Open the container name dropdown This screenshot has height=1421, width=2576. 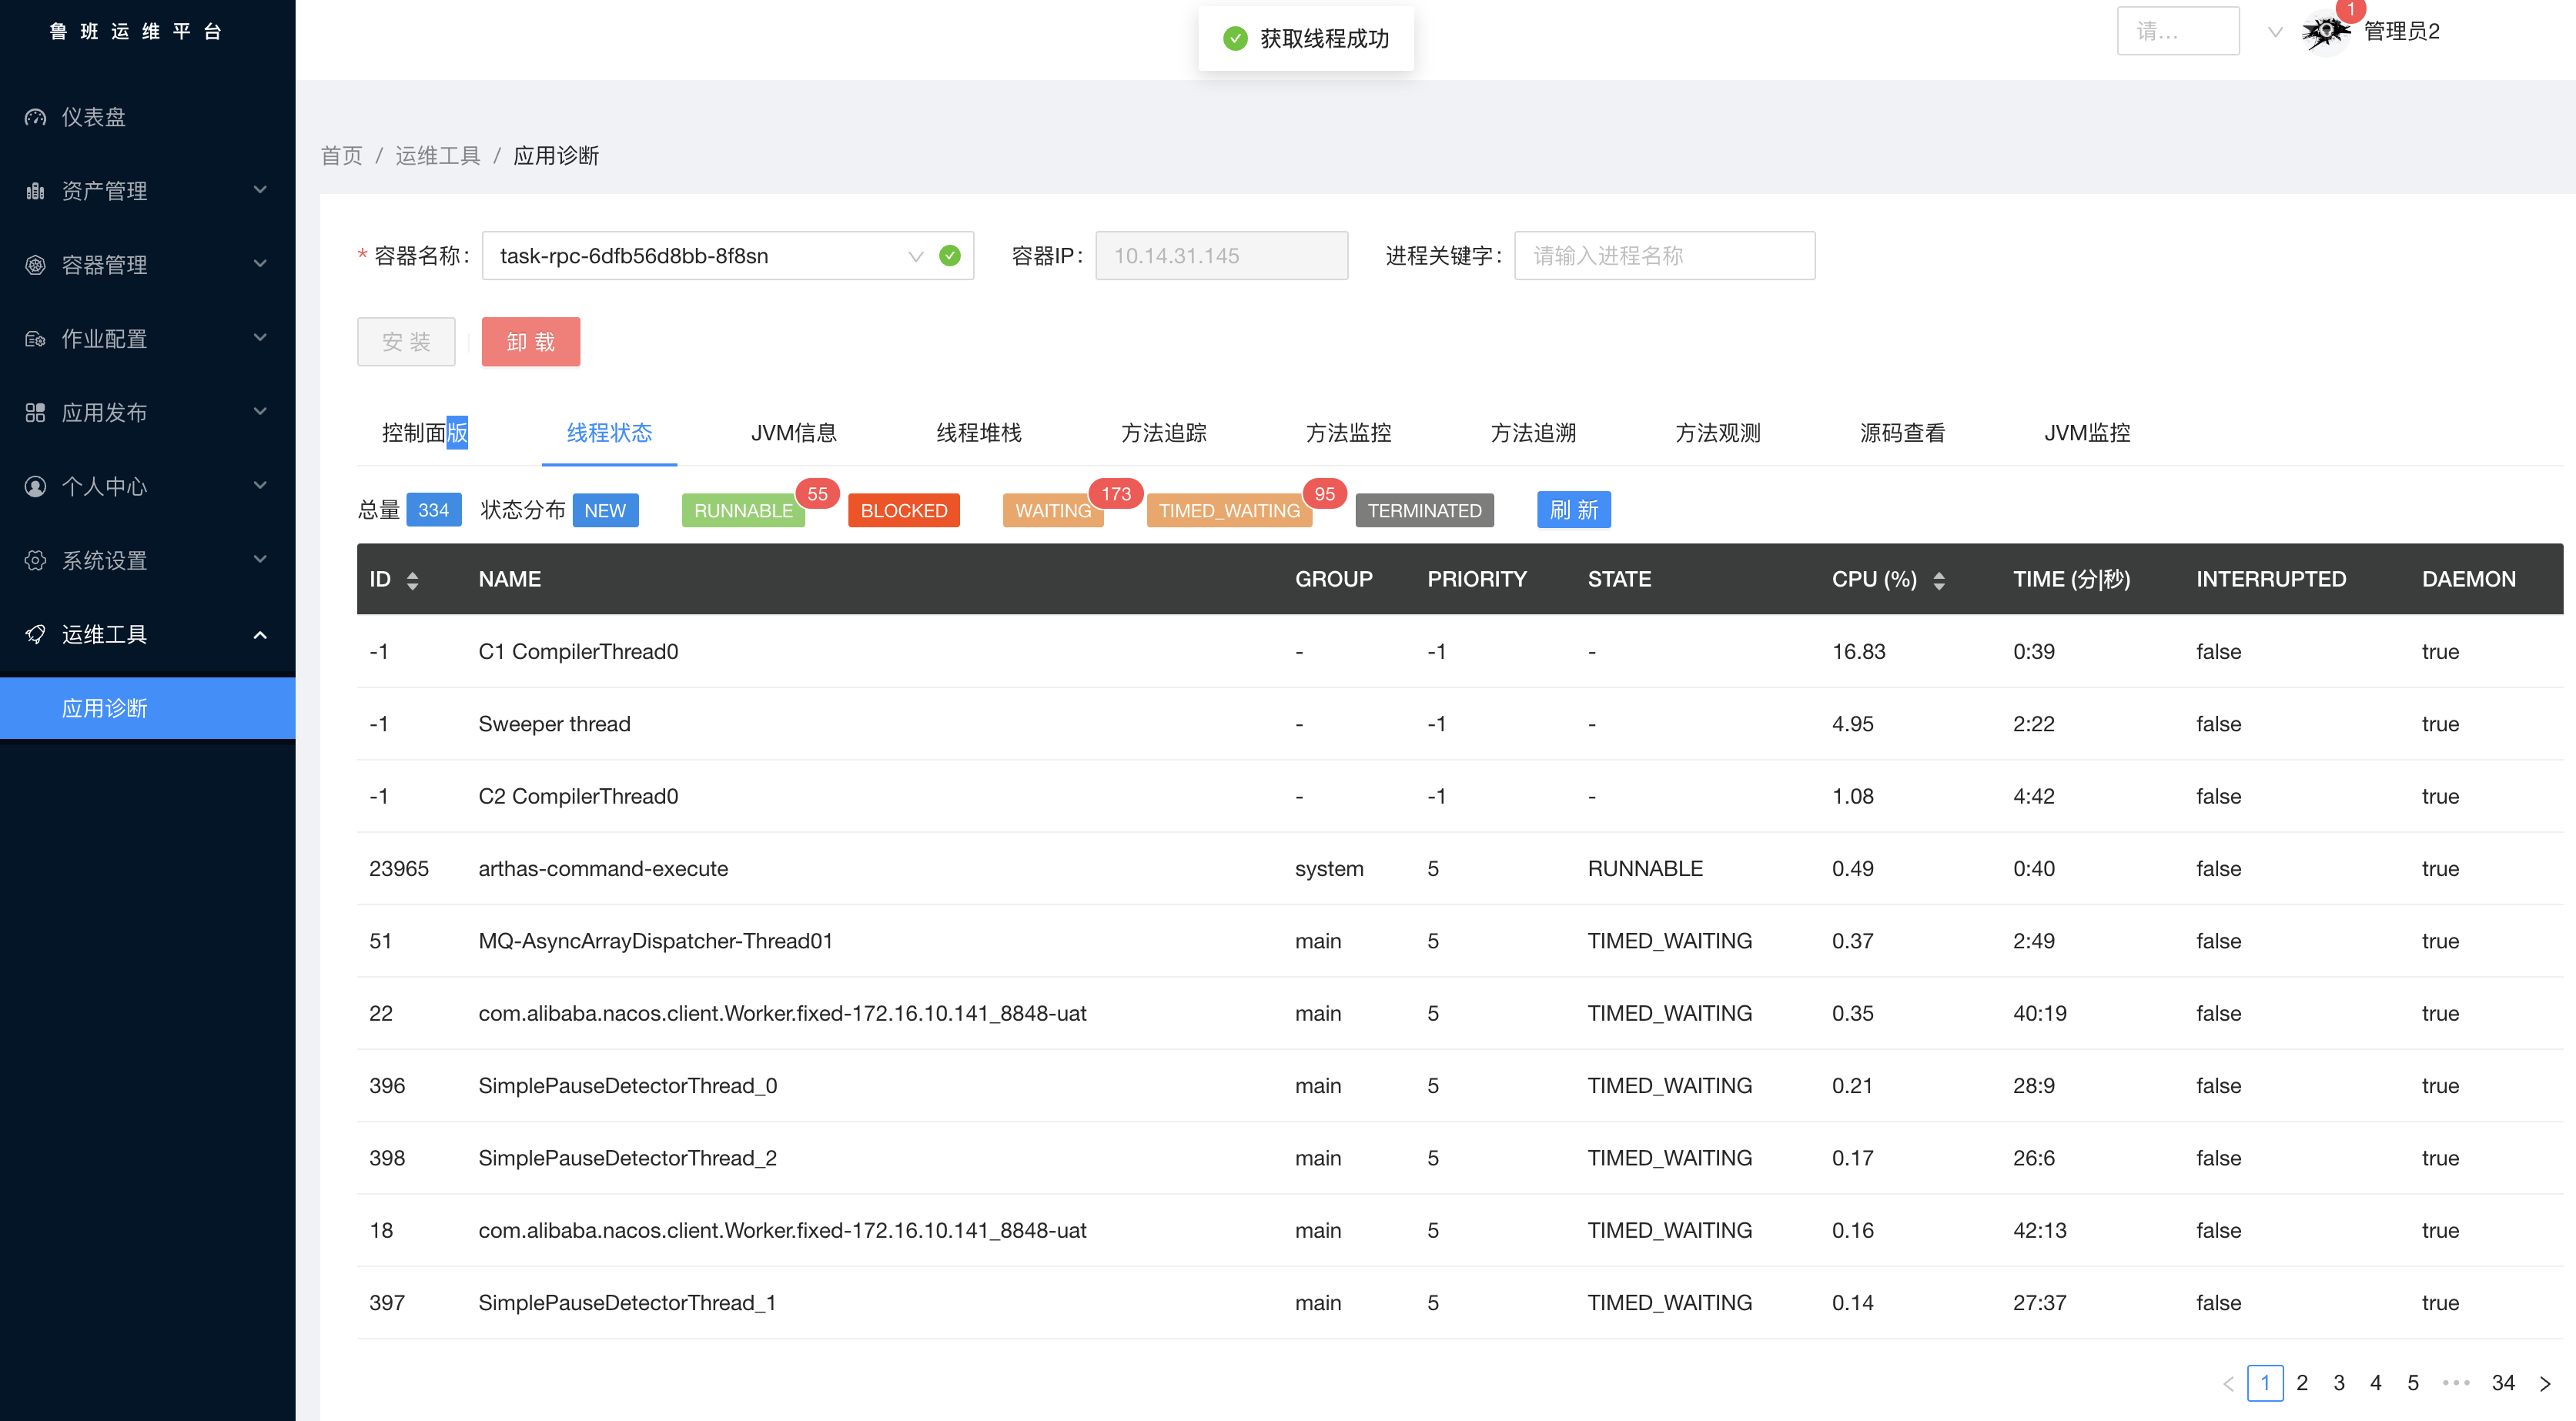coord(915,256)
